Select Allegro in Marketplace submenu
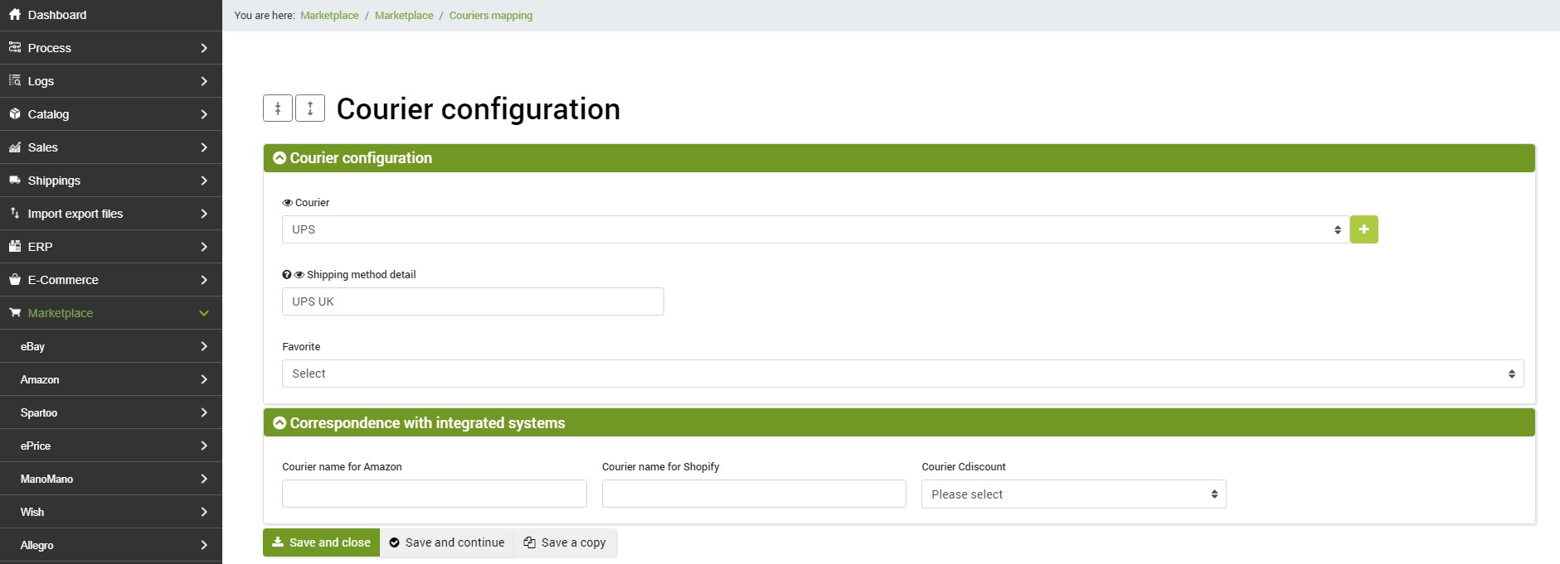Image resolution: width=1560 pixels, height=564 pixels. [111, 545]
